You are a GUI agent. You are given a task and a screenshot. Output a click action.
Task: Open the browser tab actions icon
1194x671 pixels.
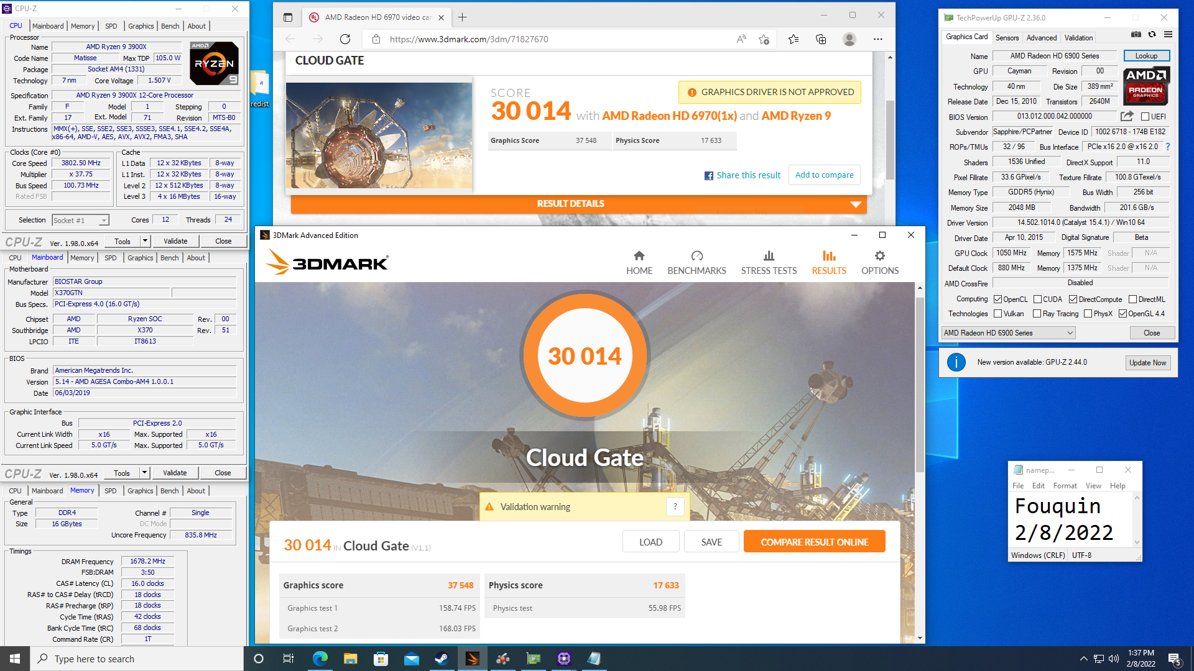(x=287, y=17)
